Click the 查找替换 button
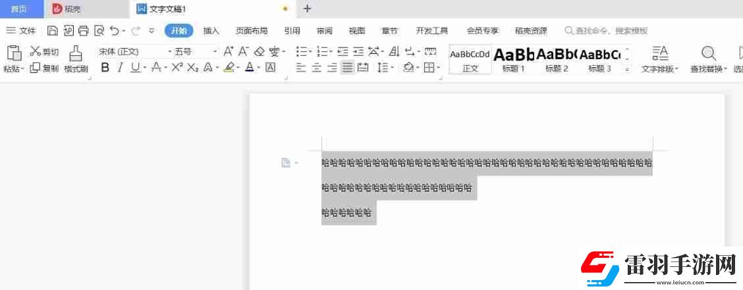 [708, 58]
